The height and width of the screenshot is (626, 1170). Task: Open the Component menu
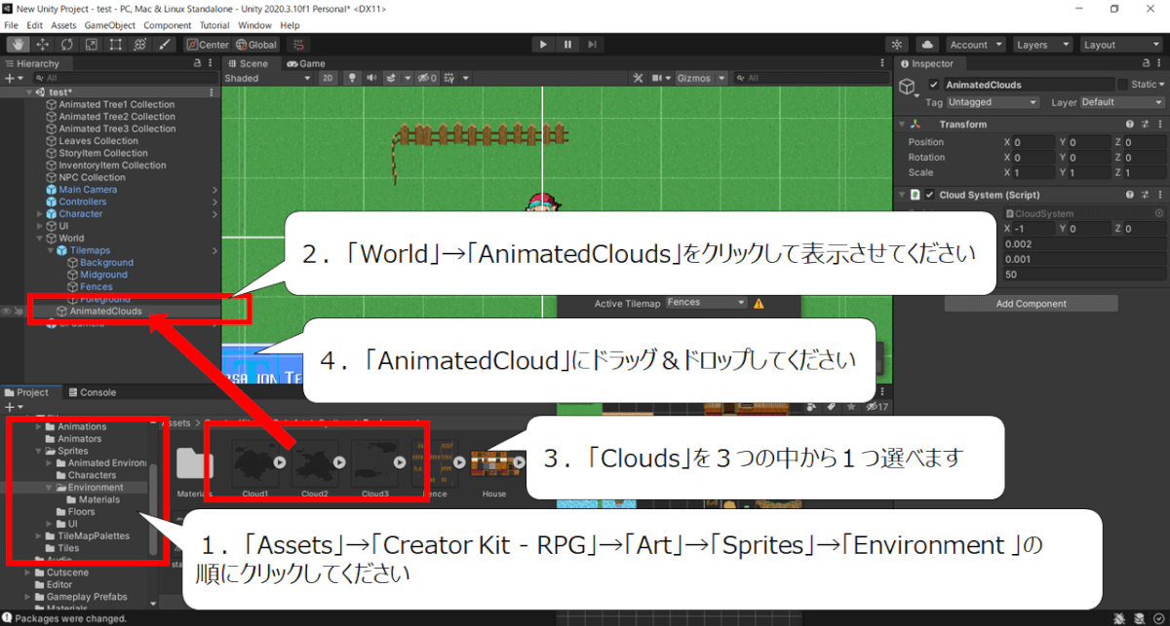coord(168,24)
